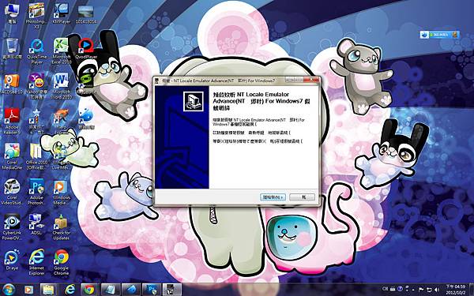Screen dimensions: 474x296
Task: Open the Internet Explorer desktop shortcut
Action: [x=36, y=263]
